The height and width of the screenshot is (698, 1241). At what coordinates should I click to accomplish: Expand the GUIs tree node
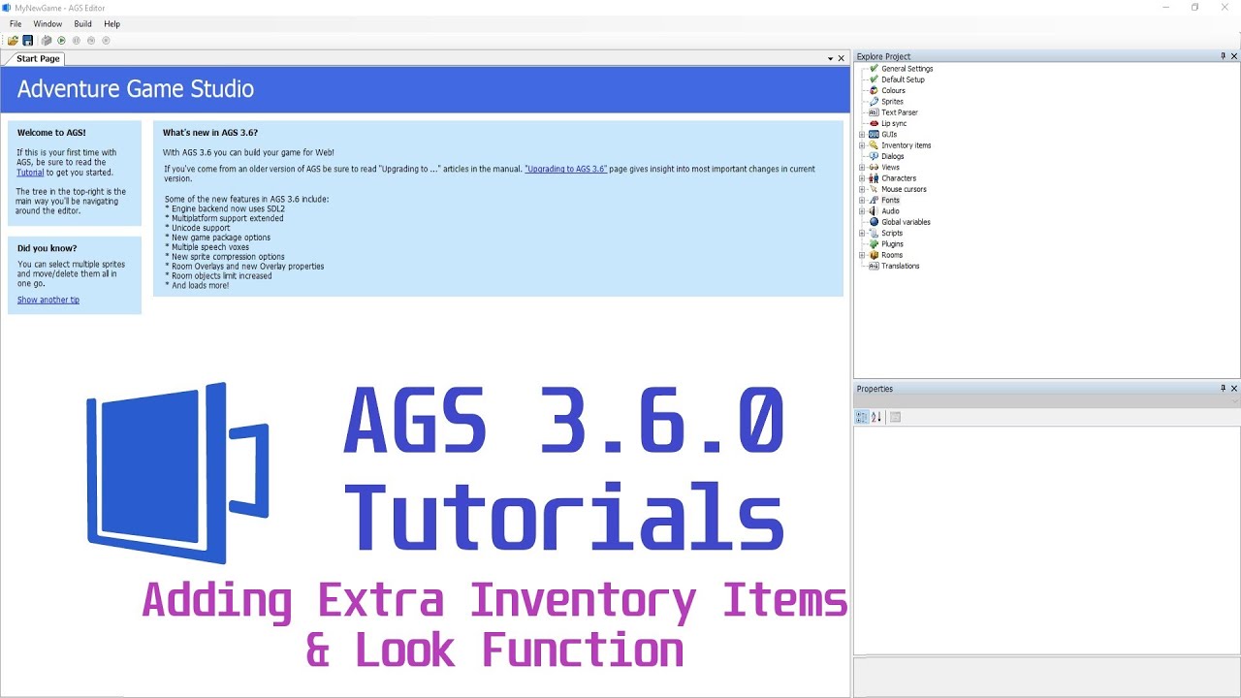(862, 135)
